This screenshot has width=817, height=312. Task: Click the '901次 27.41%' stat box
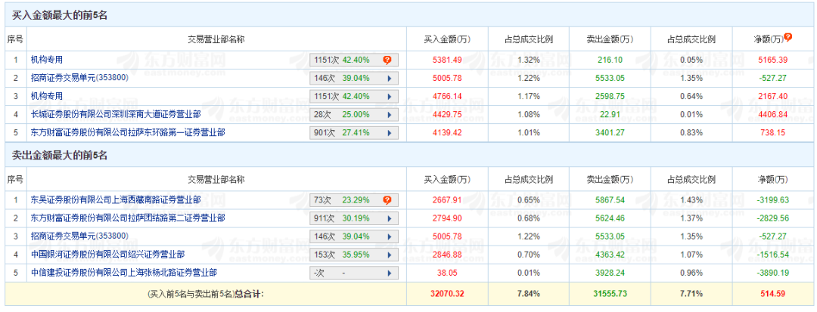(354, 133)
